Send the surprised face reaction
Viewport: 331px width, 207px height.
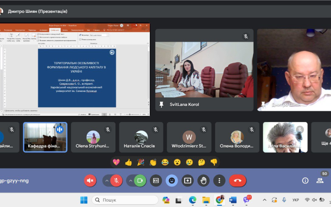[177, 162]
